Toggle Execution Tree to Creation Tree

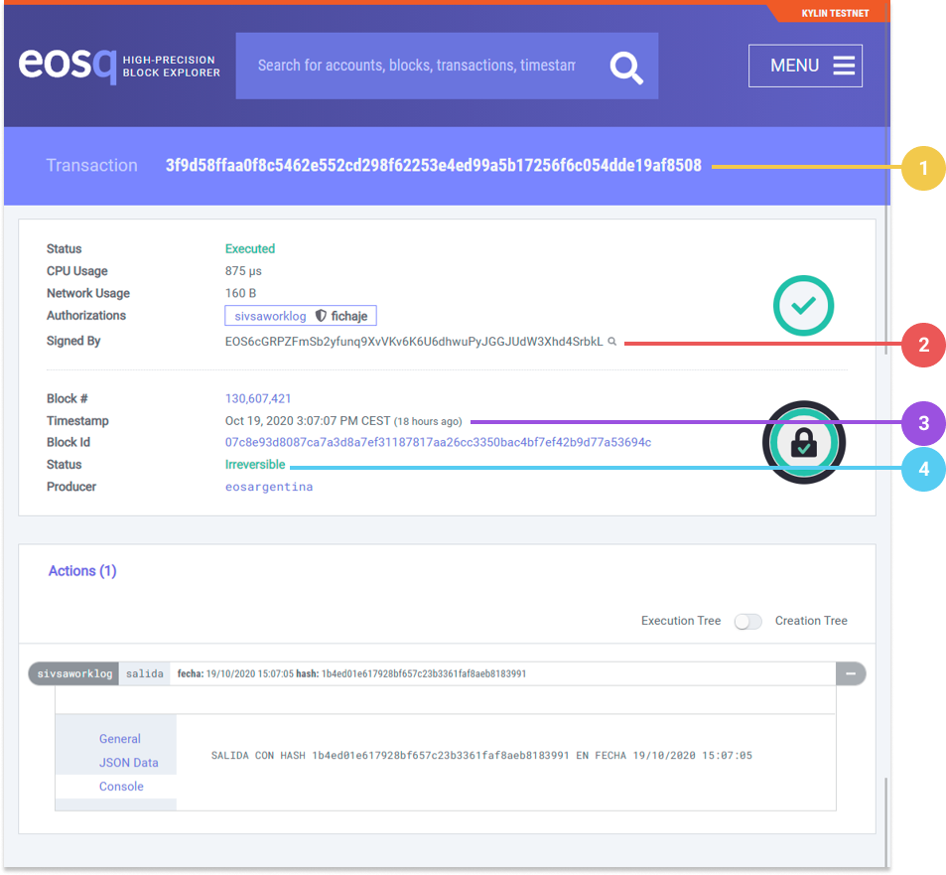pyautogui.click(x=747, y=621)
